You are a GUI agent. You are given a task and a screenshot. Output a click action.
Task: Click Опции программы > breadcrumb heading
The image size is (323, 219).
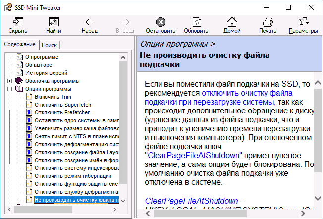click(177, 44)
